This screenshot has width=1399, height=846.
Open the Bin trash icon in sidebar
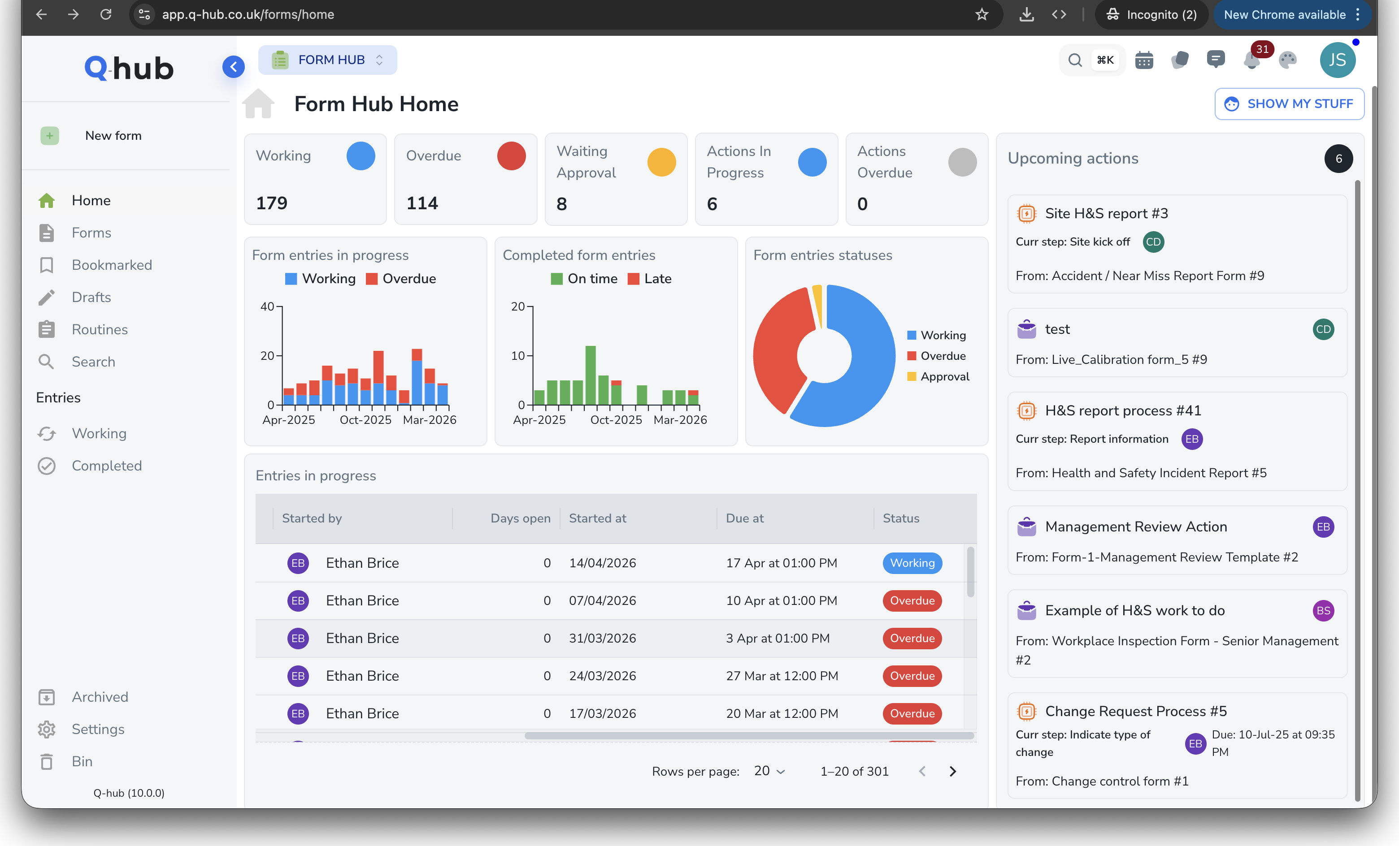click(47, 761)
